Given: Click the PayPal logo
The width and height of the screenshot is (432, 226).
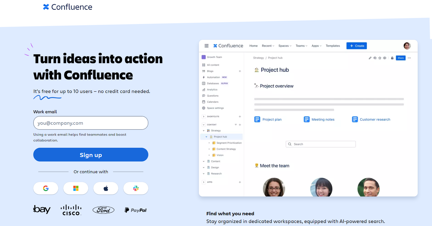Looking at the screenshot, I should pos(136,210).
